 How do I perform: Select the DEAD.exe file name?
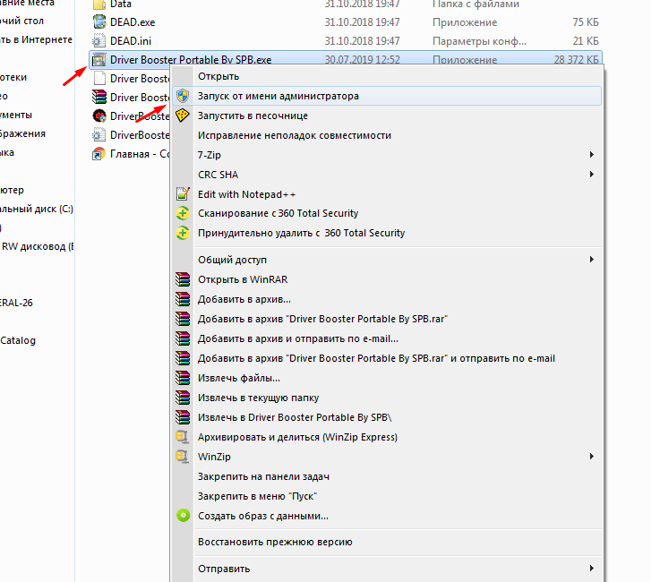pos(133,22)
